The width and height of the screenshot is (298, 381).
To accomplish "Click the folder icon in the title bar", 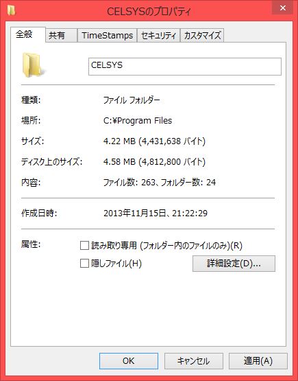I will (11, 10).
